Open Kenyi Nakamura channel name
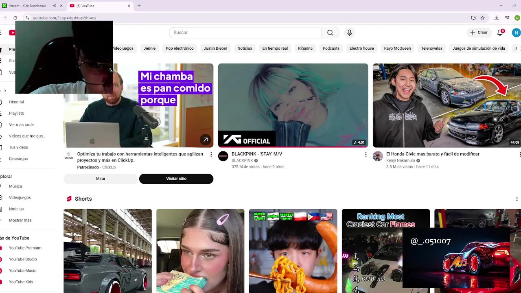The image size is (521, 293). coord(401,161)
